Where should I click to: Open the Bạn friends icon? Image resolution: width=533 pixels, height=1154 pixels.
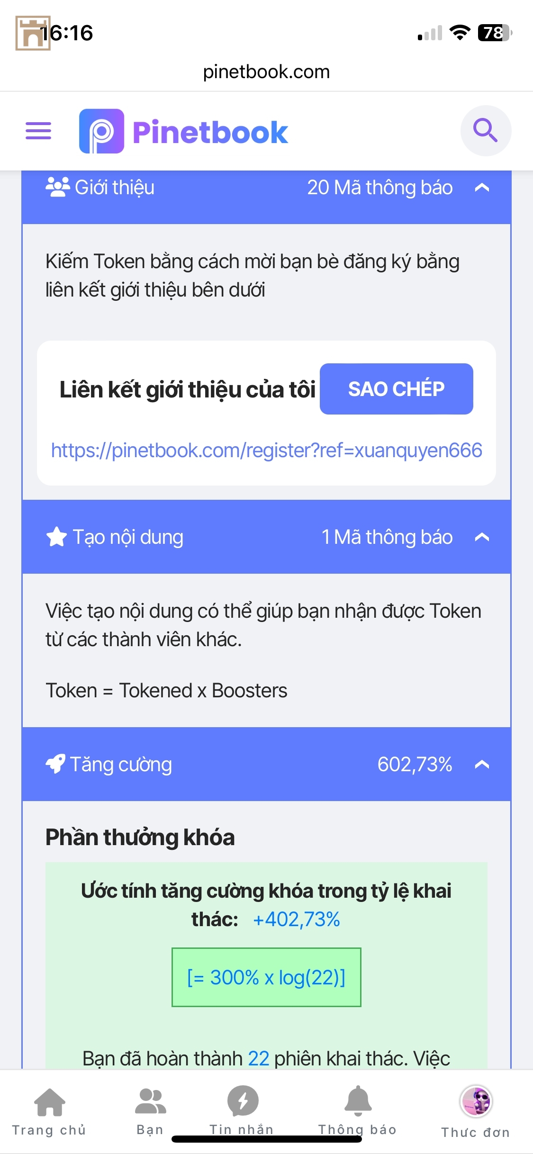pos(150,1101)
